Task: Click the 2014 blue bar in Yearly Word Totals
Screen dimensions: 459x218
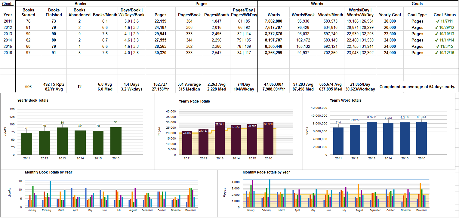Action: (388, 139)
